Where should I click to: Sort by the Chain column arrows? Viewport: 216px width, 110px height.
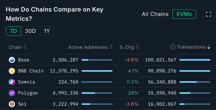click(x=25, y=47)
